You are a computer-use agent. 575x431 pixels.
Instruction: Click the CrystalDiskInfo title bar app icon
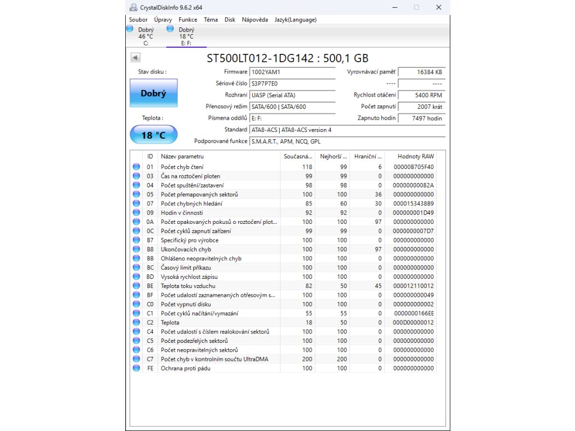tap(133, 7)
